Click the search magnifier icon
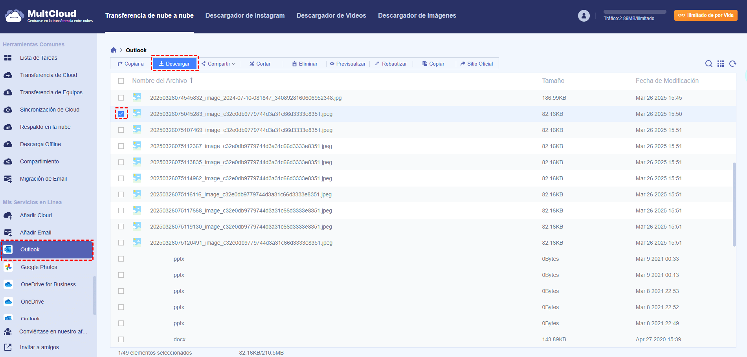The height and width of the screenshot is (357, 747). pos(708,64)
